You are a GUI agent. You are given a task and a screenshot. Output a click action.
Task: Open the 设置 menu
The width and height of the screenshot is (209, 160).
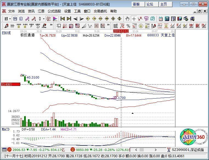(x=67, y=11)
